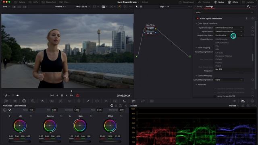Viewport: 258px width, 145px height.
Task: Mute viewer audio speaker icon
Action: tap(18, 95)
